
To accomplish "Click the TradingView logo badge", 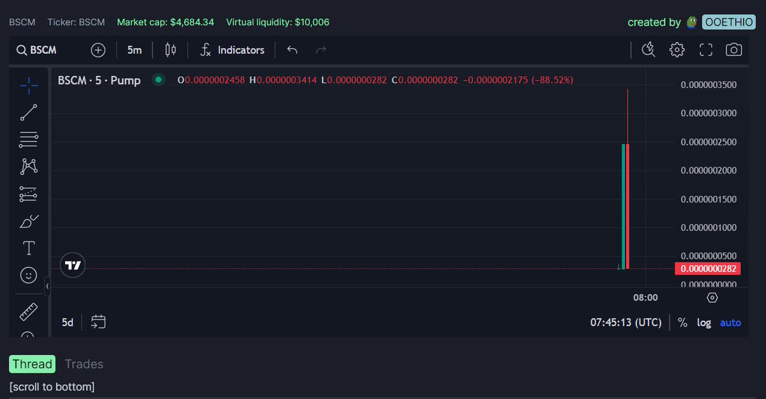I will tap(73, 266).
